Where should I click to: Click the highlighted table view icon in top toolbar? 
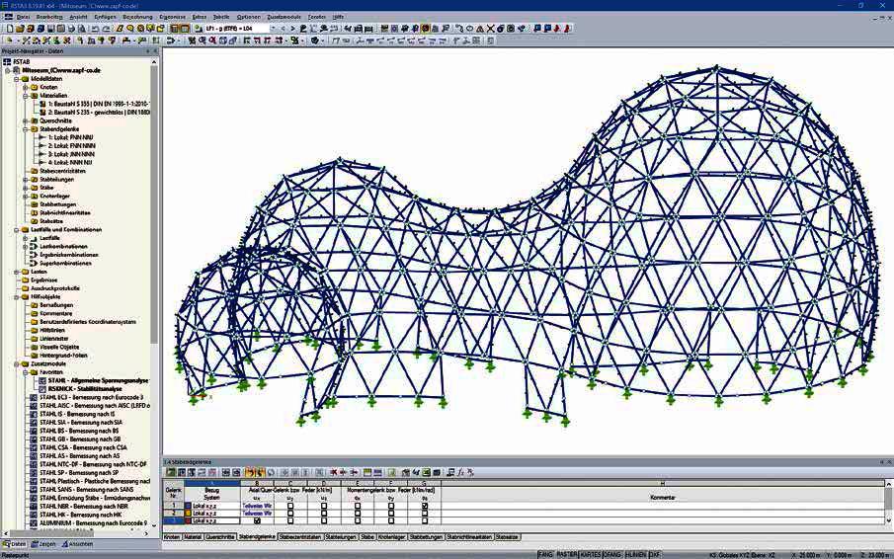[175, 28]
